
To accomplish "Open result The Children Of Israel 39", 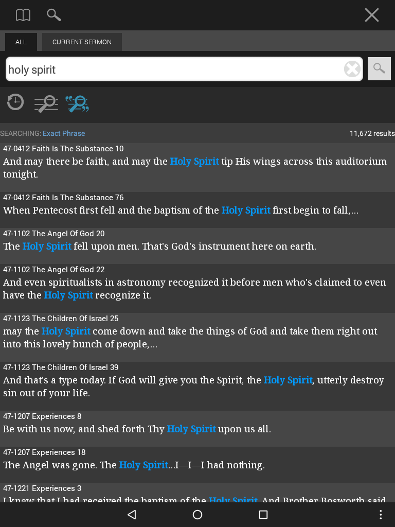I will (197, 386).
